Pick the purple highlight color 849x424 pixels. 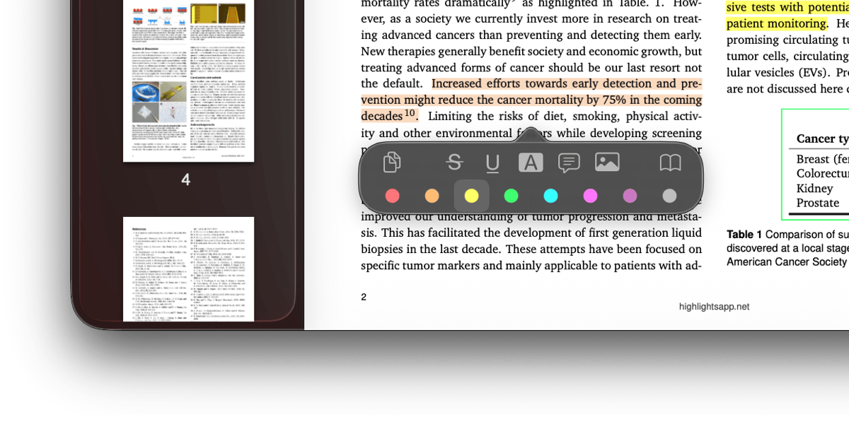[630, 196]
